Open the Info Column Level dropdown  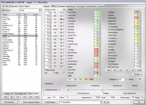40,10
